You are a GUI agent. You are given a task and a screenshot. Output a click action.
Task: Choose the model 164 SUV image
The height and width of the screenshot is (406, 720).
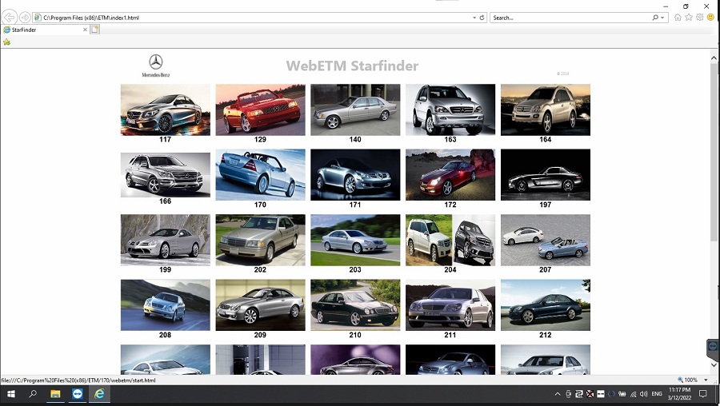(546, 109)
